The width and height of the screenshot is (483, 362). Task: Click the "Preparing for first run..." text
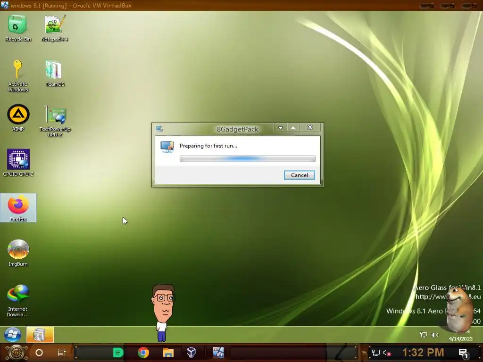pos(208,146)
